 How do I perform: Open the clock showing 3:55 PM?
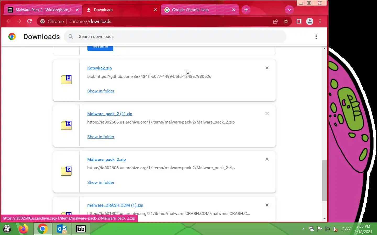[x=363, y=229]
